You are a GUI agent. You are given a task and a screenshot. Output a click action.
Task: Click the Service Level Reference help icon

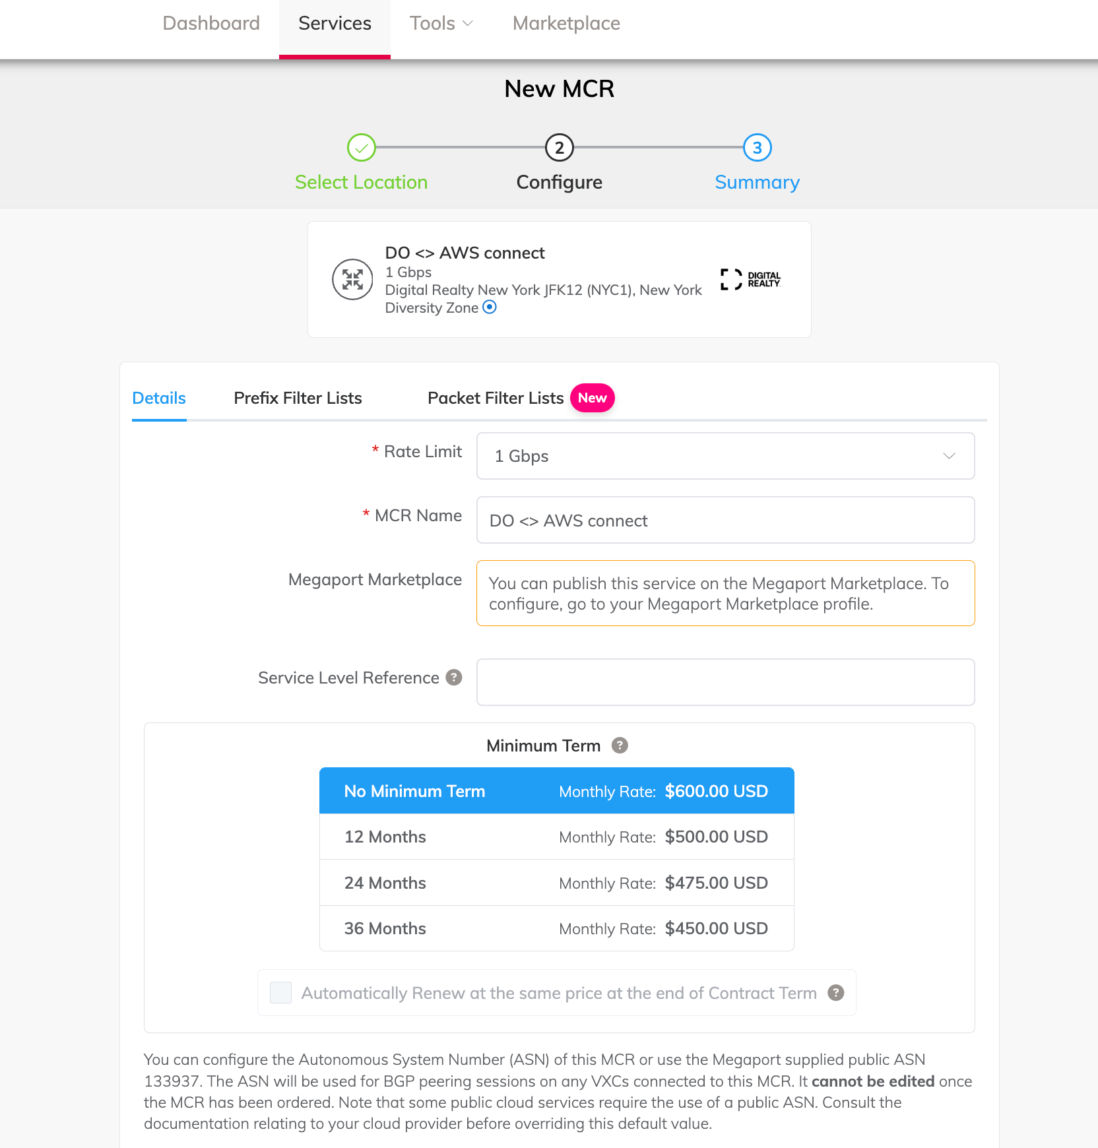coord(454,678)
